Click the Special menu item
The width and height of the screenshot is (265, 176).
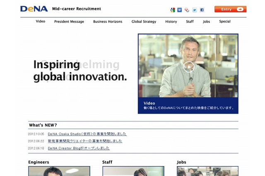click(225, 21)
